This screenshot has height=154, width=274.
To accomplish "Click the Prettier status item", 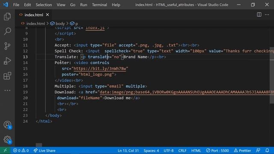I will (x=242, y=151).
